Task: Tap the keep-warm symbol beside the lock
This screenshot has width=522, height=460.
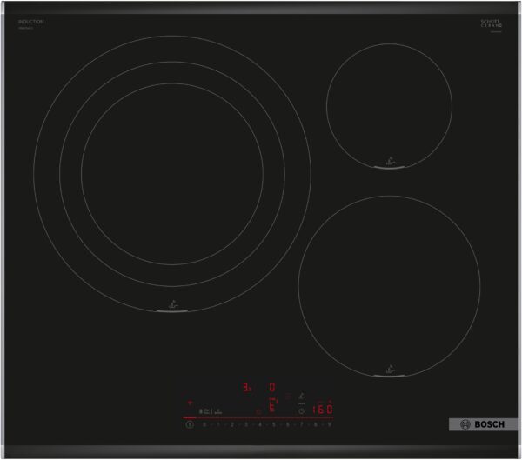Action: pyautogui.click(x=218, y=411)
